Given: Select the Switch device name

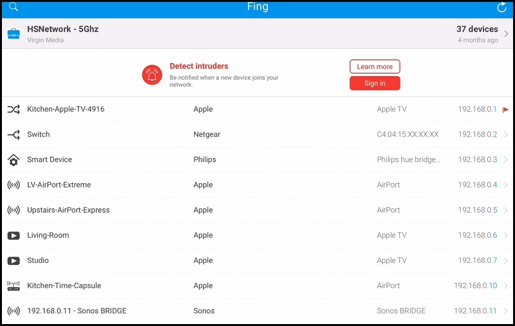Looking at the screenshot, I should (39, 134).
